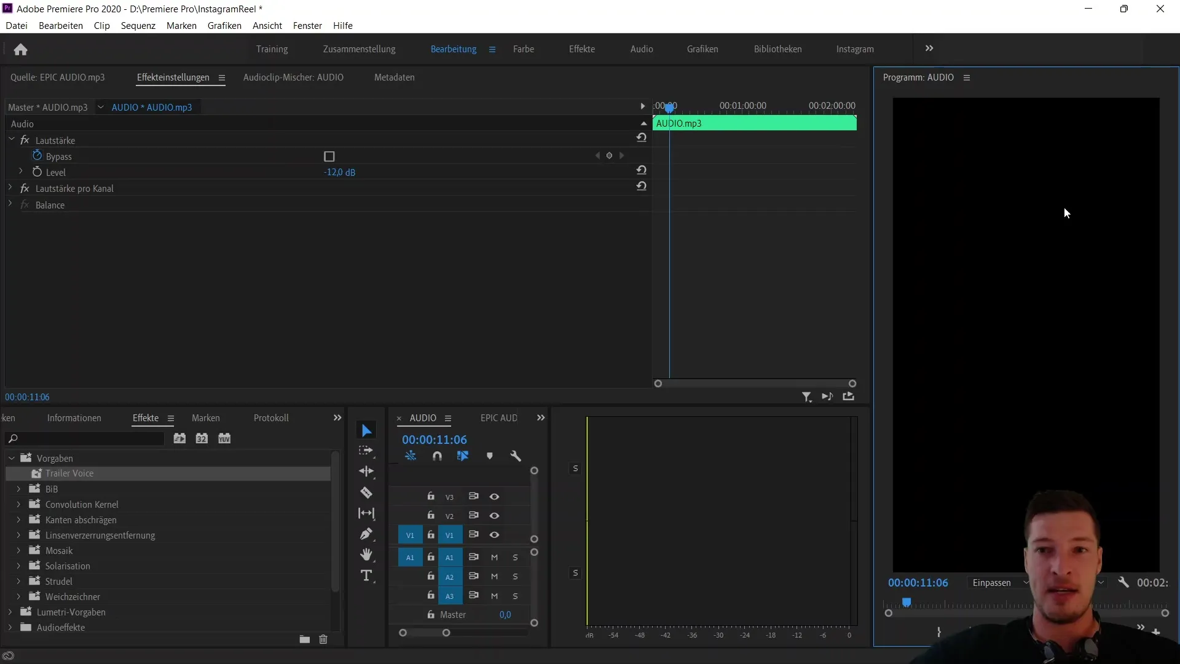
Task: Toggle linked selection icon in timeline
Action: point(463,456)
